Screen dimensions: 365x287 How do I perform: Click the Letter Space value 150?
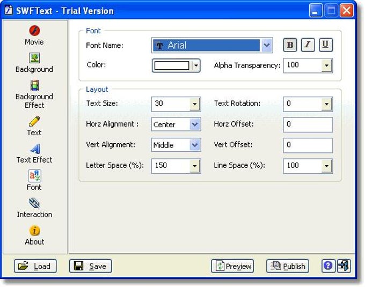[161, 165]
